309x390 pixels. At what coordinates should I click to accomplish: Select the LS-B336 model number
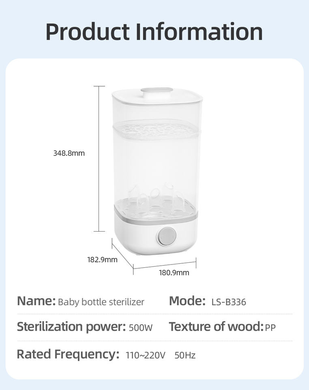pos(229,302)
